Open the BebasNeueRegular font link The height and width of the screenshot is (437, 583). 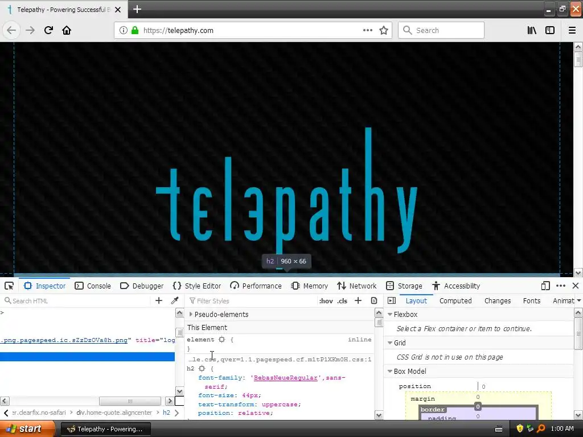tap(286, 378)
